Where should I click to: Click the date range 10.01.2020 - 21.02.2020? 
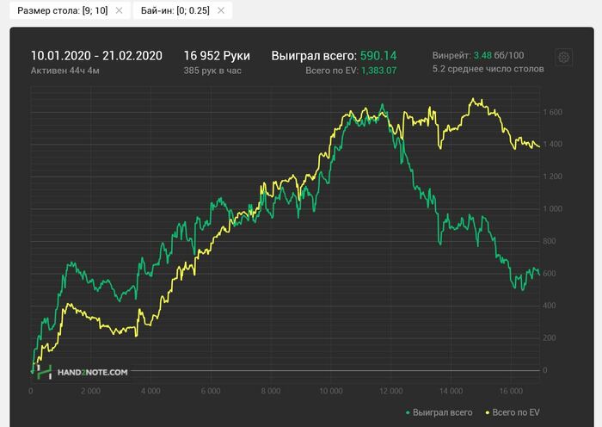[x=96, y=56]
